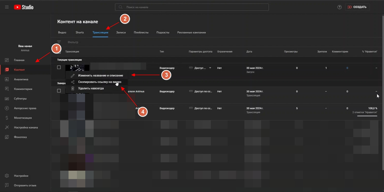384x192 pixels.
Task: Focus the Поиск на канале search field
Action: pyautogui.click(x=192, y=7)
